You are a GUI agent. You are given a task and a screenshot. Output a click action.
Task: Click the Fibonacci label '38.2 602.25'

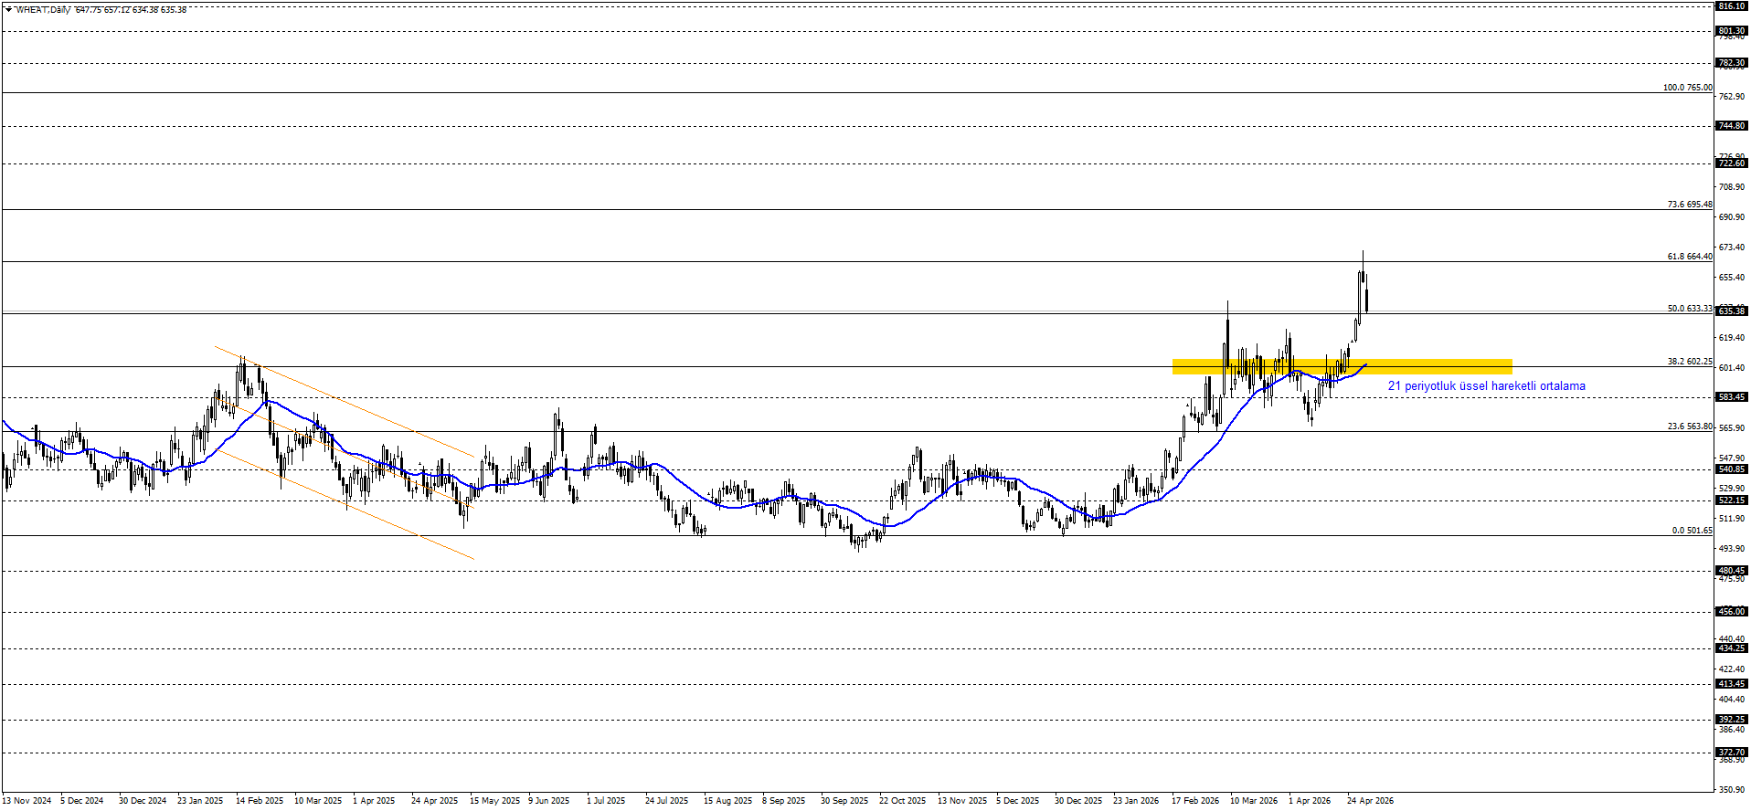pos(1690,362)
